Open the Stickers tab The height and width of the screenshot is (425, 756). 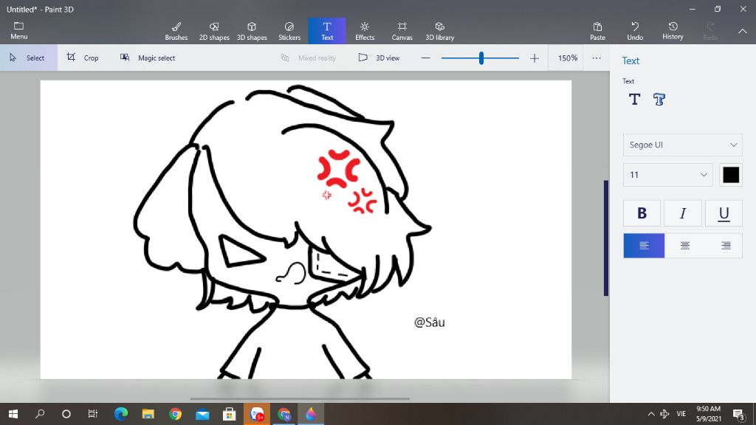[289, 31]
